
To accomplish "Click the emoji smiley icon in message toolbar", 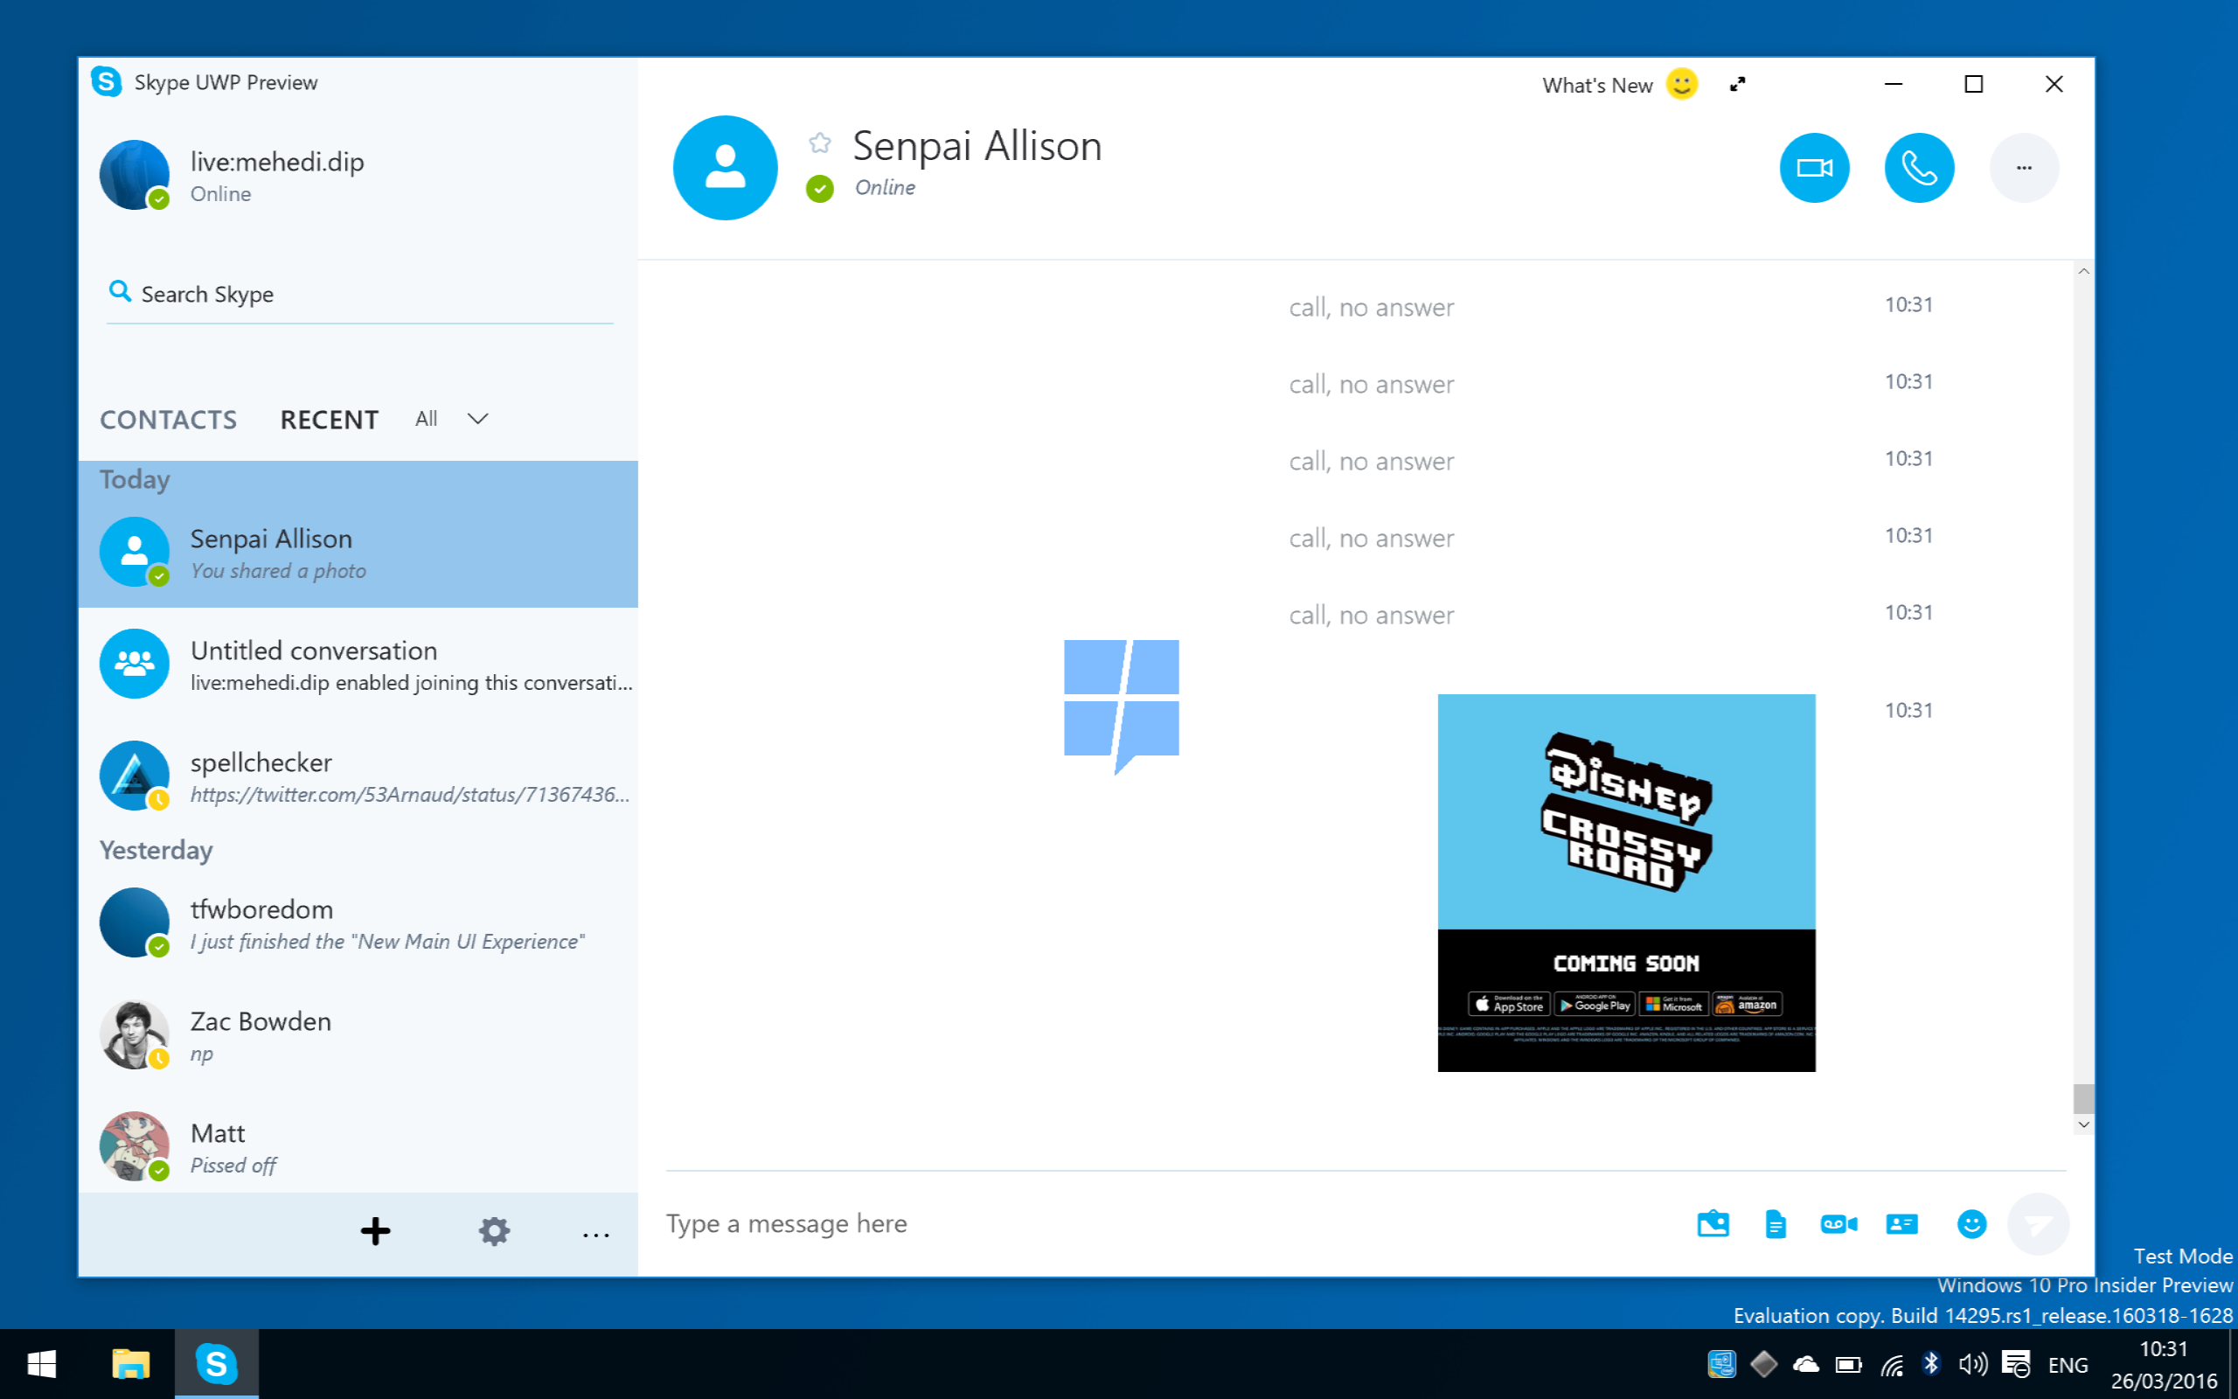I will point(1972,1223).
